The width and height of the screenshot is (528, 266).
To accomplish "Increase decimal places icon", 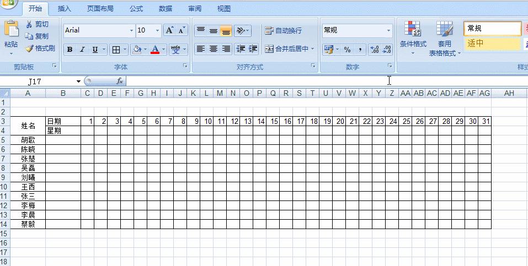I will 375,50.
